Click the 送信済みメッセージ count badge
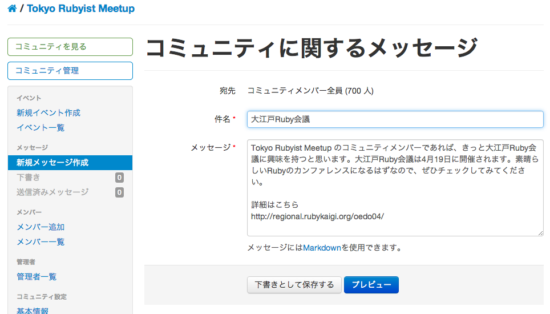The width and height of the screenshot is (550, 314). (119, 192)
